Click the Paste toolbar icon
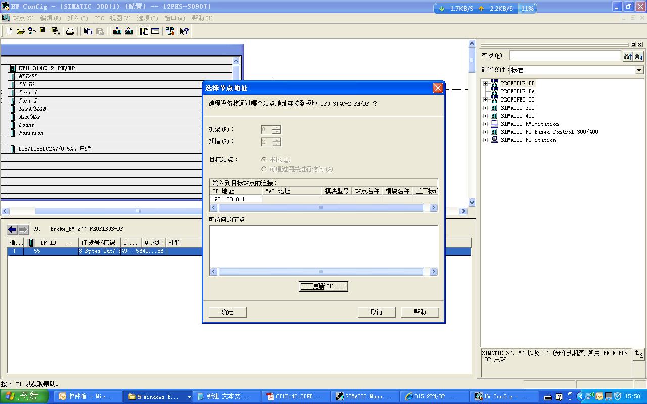 (x=100, y=31)
